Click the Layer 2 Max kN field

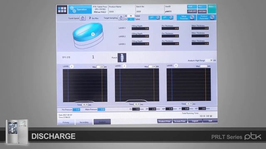click(x=152, y=67)
